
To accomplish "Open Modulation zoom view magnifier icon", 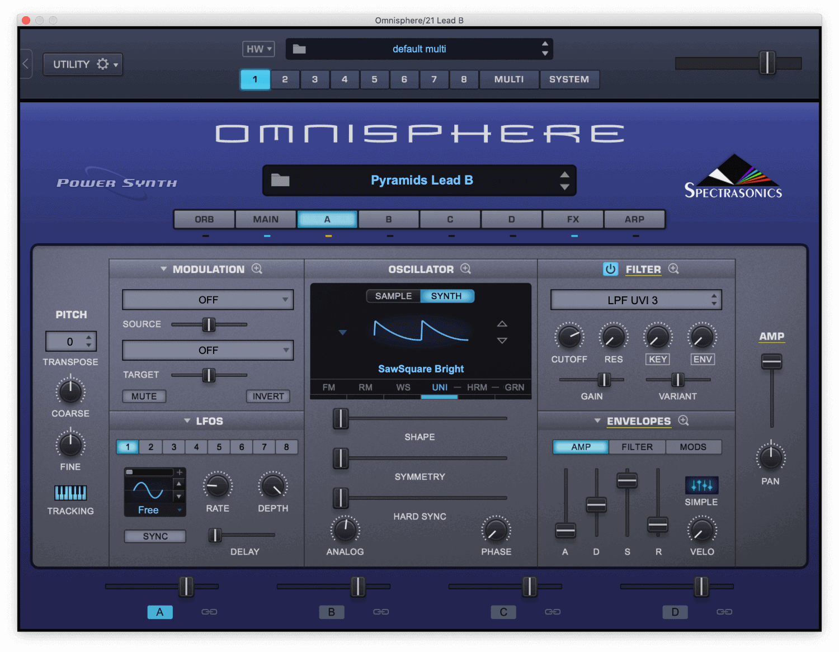I will (257, 269).
